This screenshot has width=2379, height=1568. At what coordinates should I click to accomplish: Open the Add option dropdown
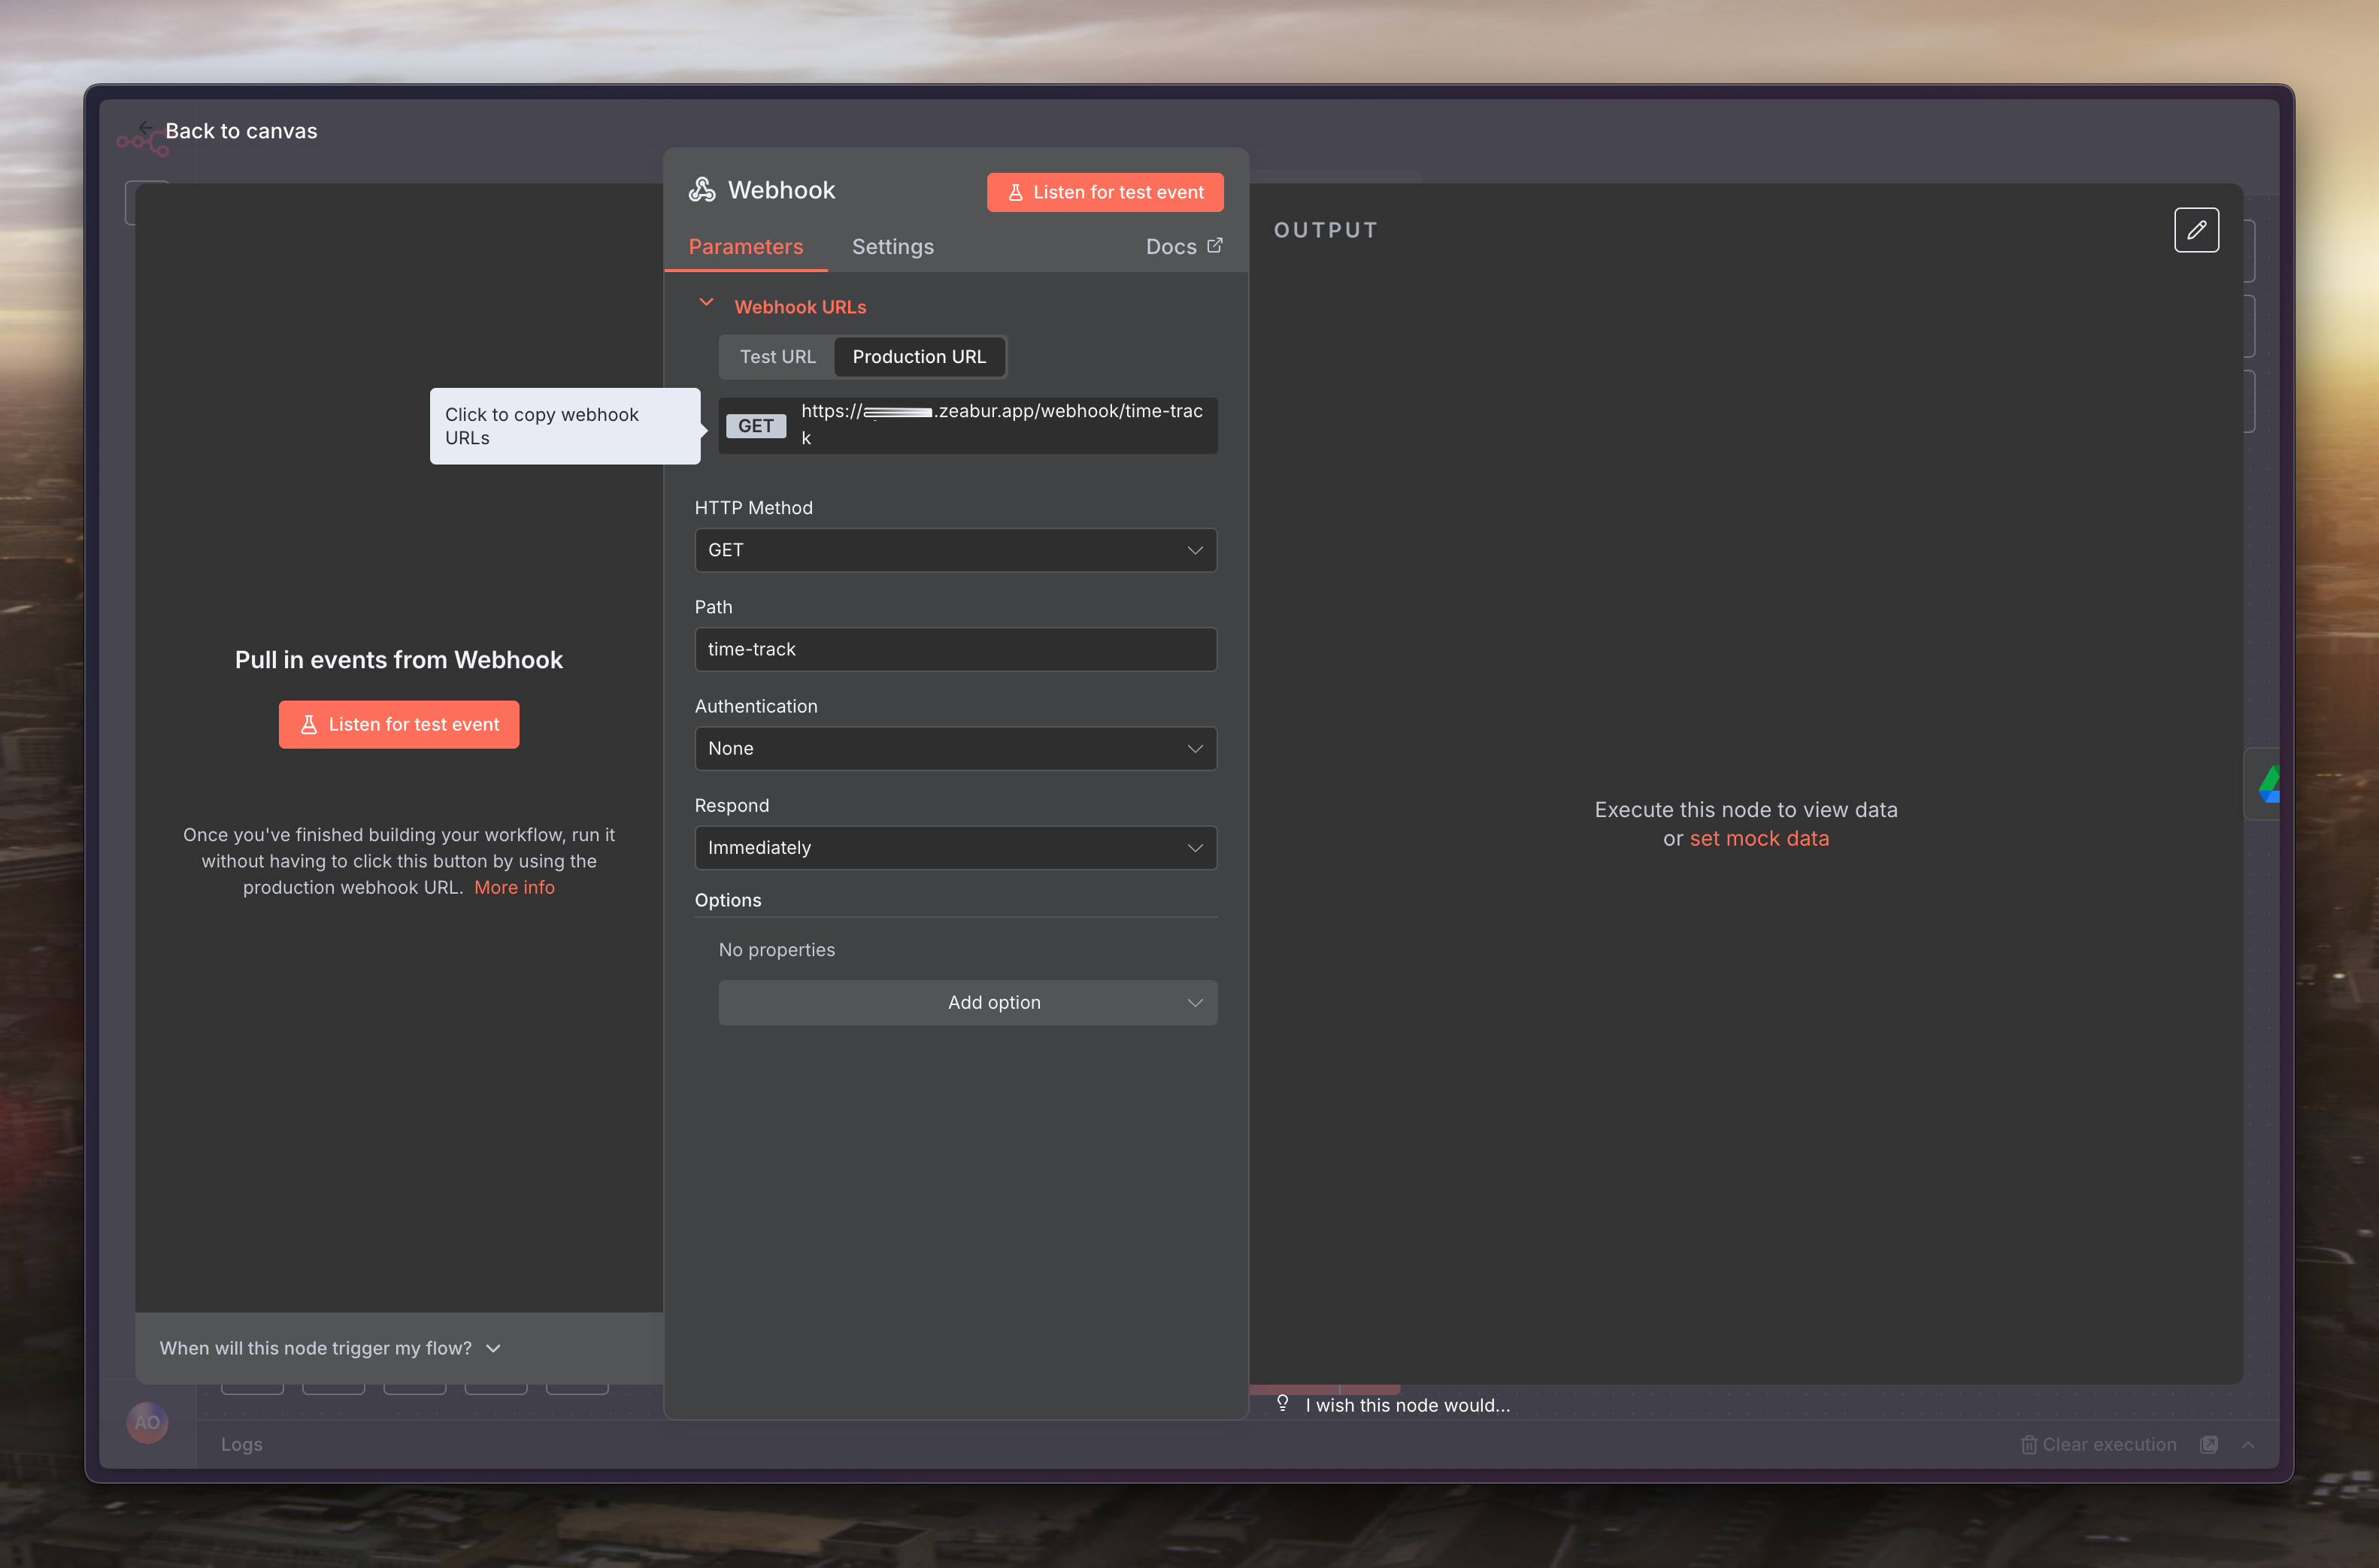(967, 1002)
